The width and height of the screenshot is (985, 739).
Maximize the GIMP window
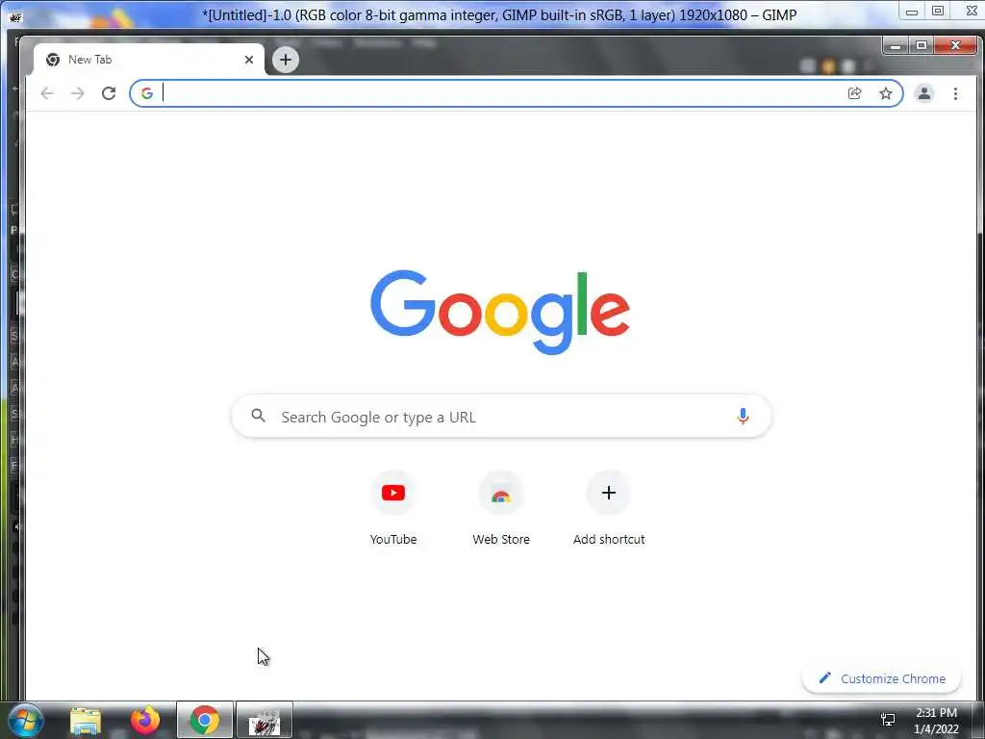click(x=938, y=12)
